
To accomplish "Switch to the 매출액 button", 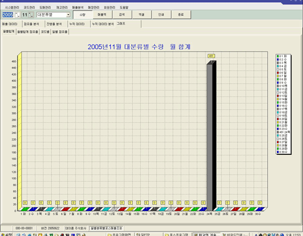I will [x=102, y=15].
